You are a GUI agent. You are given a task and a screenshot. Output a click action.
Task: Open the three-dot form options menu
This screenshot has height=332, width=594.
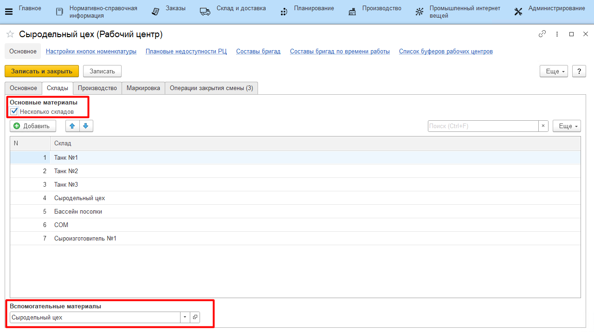556,34
